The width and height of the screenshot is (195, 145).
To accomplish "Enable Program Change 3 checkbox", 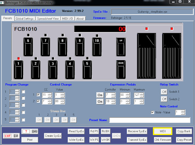I will (23, 105).
